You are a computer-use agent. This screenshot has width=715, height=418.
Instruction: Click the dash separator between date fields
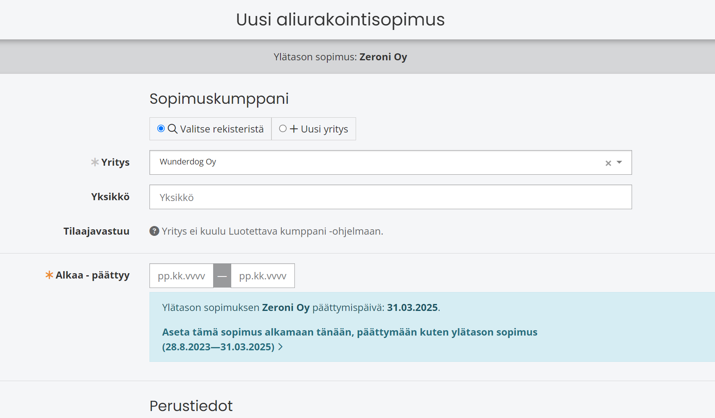point(222,276)
